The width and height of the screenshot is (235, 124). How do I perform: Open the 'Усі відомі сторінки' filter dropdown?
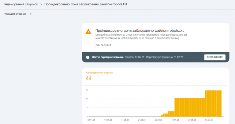[18, 14]
